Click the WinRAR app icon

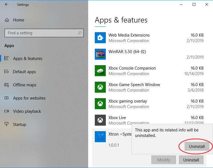(100, 54)
